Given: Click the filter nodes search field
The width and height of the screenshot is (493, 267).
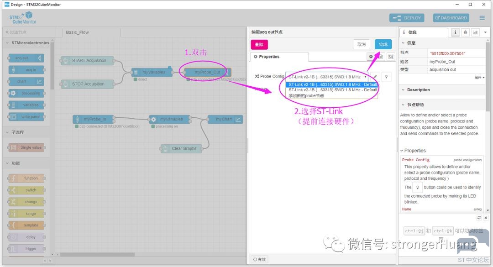Looking at the screenshot, I should click(28, 32).
